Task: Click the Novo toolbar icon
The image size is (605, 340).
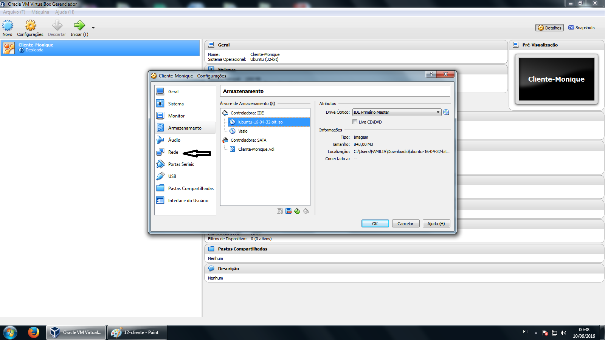Action: [x=8, y=28]
